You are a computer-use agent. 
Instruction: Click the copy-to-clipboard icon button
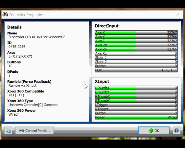8,131
